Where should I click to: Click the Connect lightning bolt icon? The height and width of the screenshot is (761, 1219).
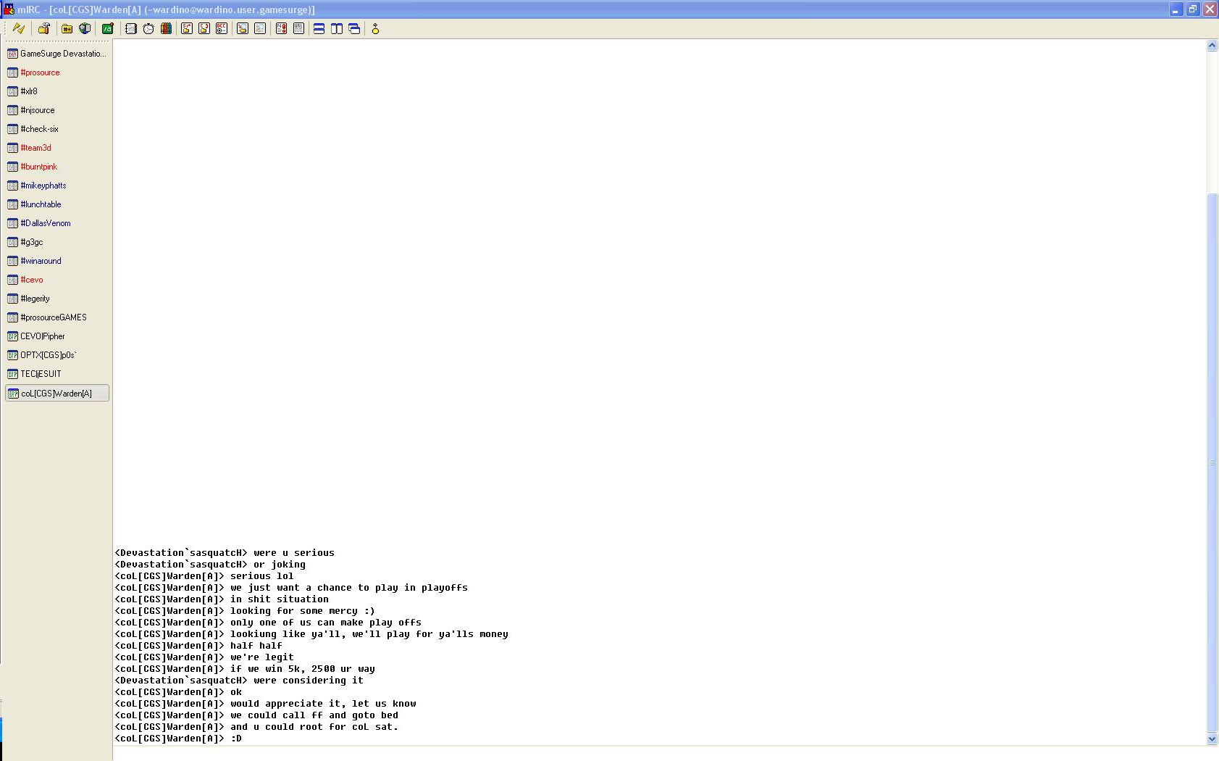tap(19, 28)
